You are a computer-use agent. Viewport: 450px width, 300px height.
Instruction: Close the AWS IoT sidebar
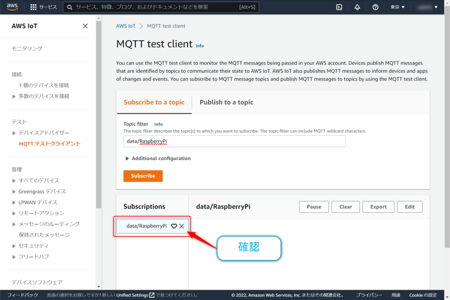85,26
